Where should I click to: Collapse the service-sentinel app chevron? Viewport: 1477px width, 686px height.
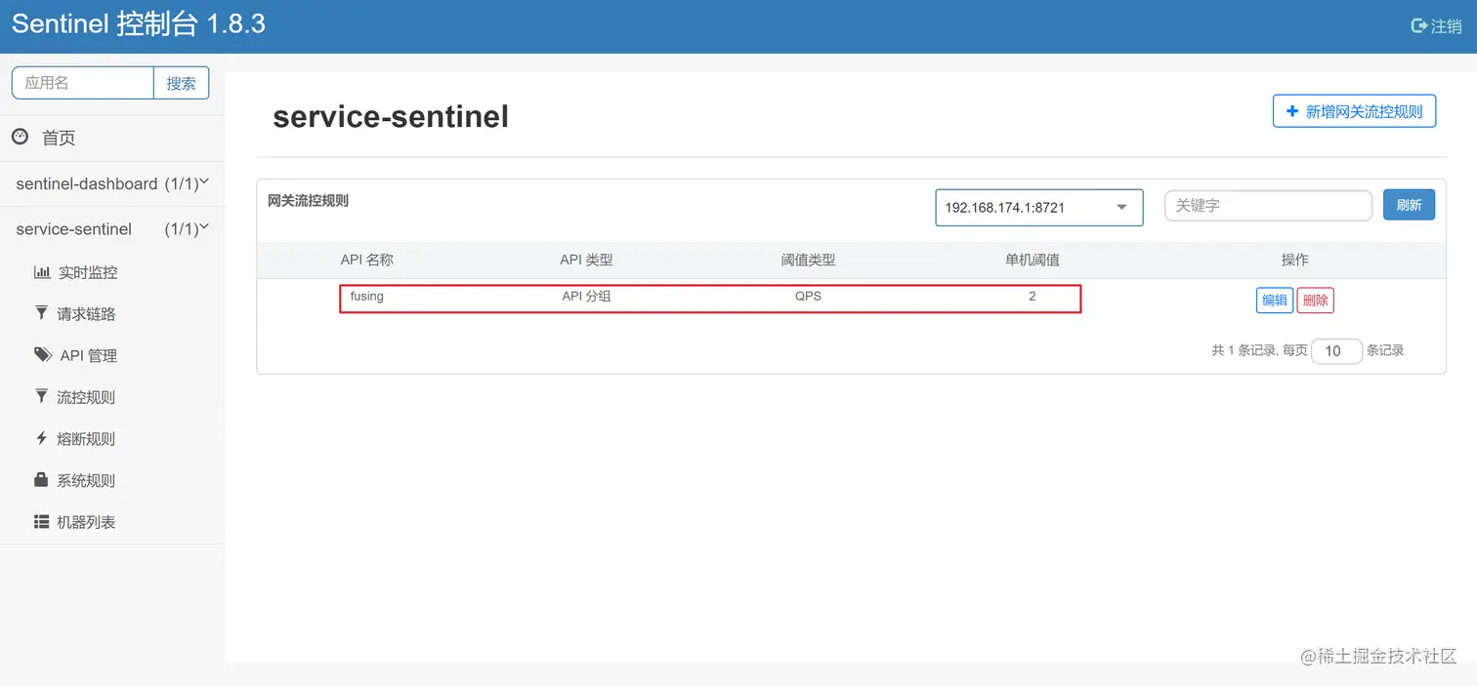pyautogui.click(x=204, y=228)
